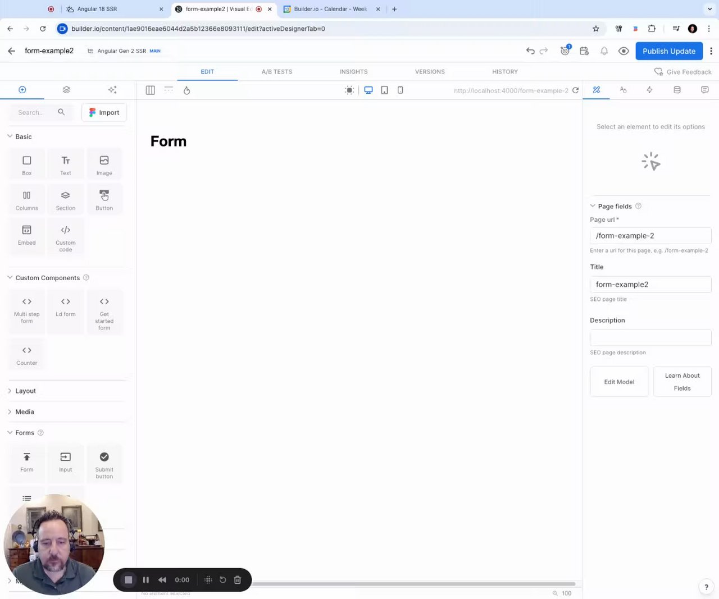Switch to INSIGHTS tab
The width and height of the screenshot is (719, 599).
click(x=353, y=72)
